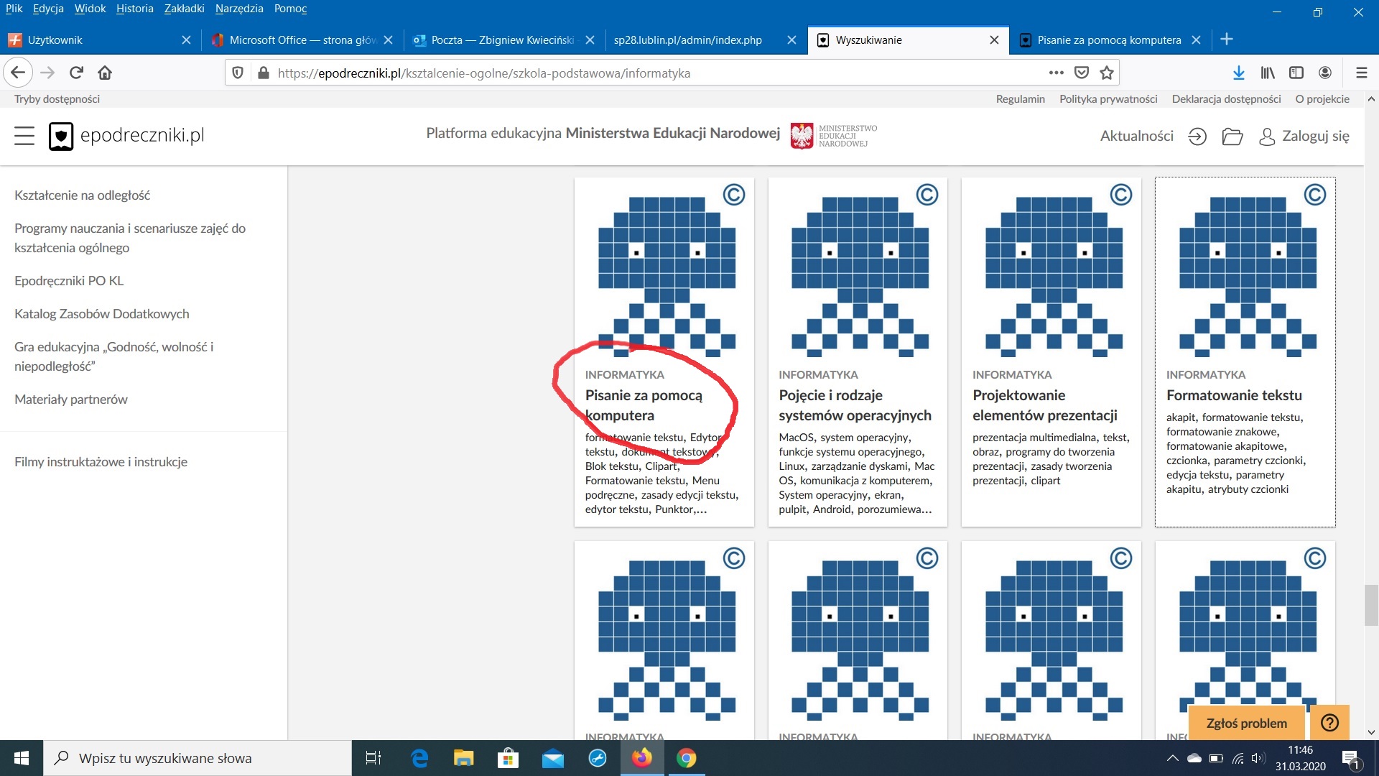Click the page vertical scrollbar thumb
This screenshot has width=1379, height=776.
tap(1371, 605)
